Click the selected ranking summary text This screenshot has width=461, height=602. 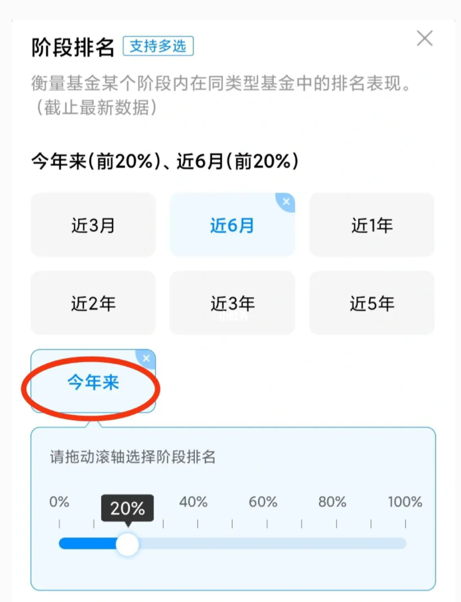[x=165, y=162]
